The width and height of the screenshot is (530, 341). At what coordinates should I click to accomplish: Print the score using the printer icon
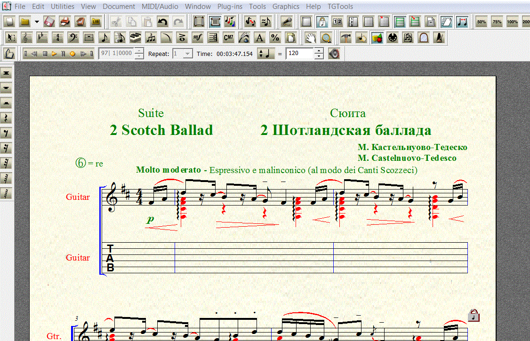point(65,22)
